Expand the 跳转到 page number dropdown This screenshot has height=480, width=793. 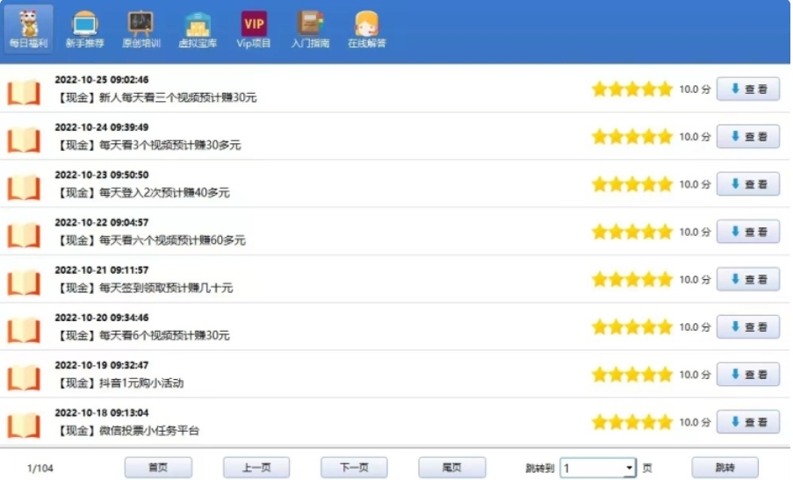click(x=629, y=468)
